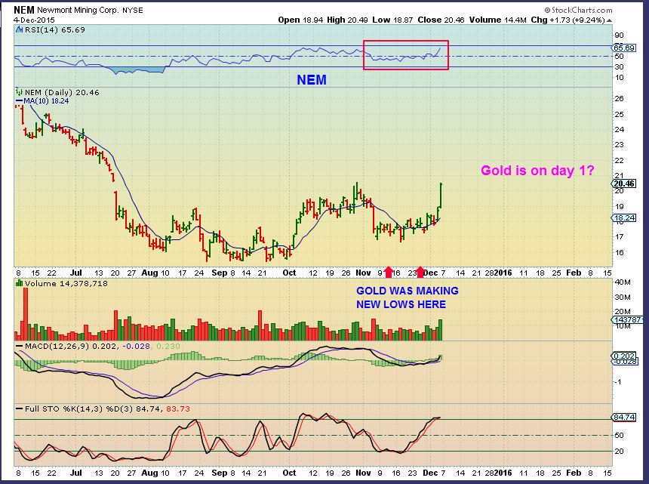Click the 40M volume axis label
649x484 pixels.
point(623,282)
